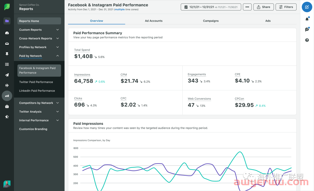Open the Filters button
The height and width of the screenshot is (191, 314).
tap(286, 7)
